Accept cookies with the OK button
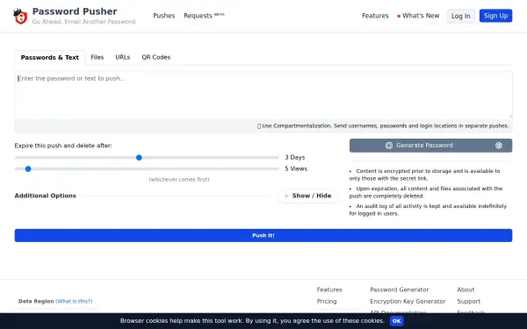This screenshot has height=329, width=527. click(397, 321)
